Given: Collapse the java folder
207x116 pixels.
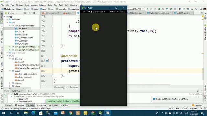Looking at the screenshot, I should (7, 23).
